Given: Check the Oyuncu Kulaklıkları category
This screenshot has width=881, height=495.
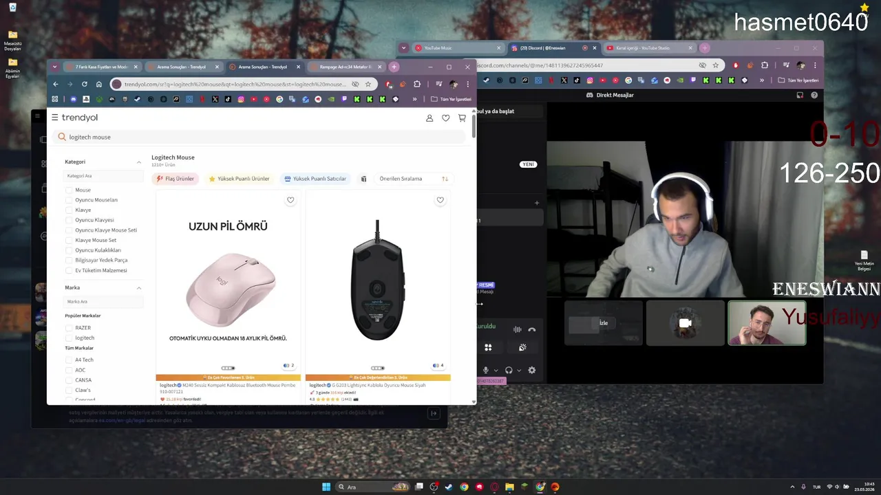Looking at the screenshot, I should tap(69, 250).
